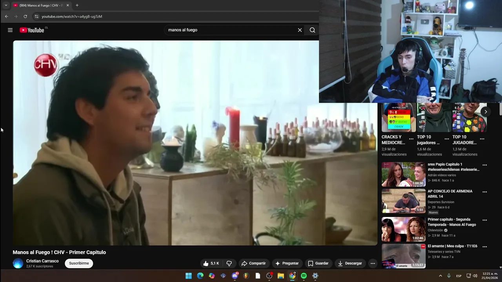Open options for AP CONCEJO DE ARMENIA video
Screen dimensions: 502x282
(x=485, y=192)
